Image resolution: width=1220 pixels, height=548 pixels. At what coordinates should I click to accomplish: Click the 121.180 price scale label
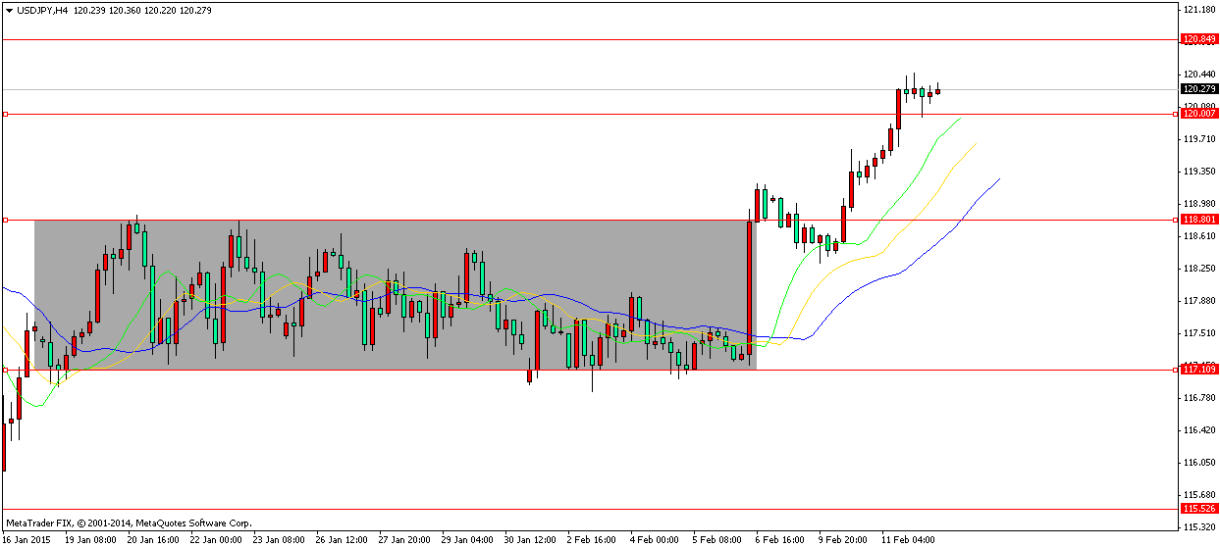point(1199,10)
